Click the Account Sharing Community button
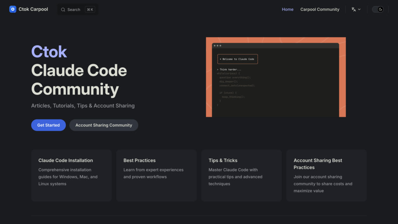The height and width of the screenshot is (224, 398). (x=104, y=125)
